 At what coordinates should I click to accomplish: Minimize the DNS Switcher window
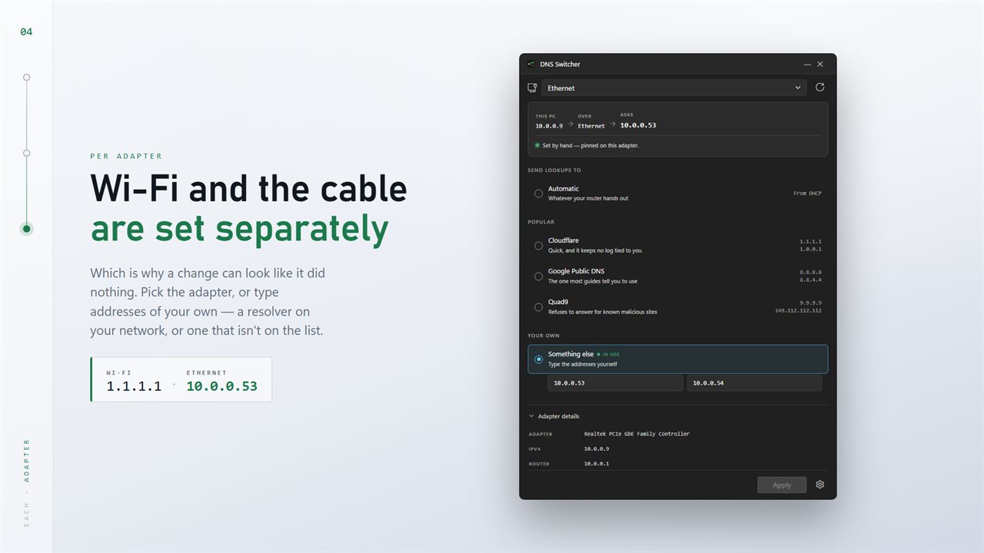tap(807, 65)
